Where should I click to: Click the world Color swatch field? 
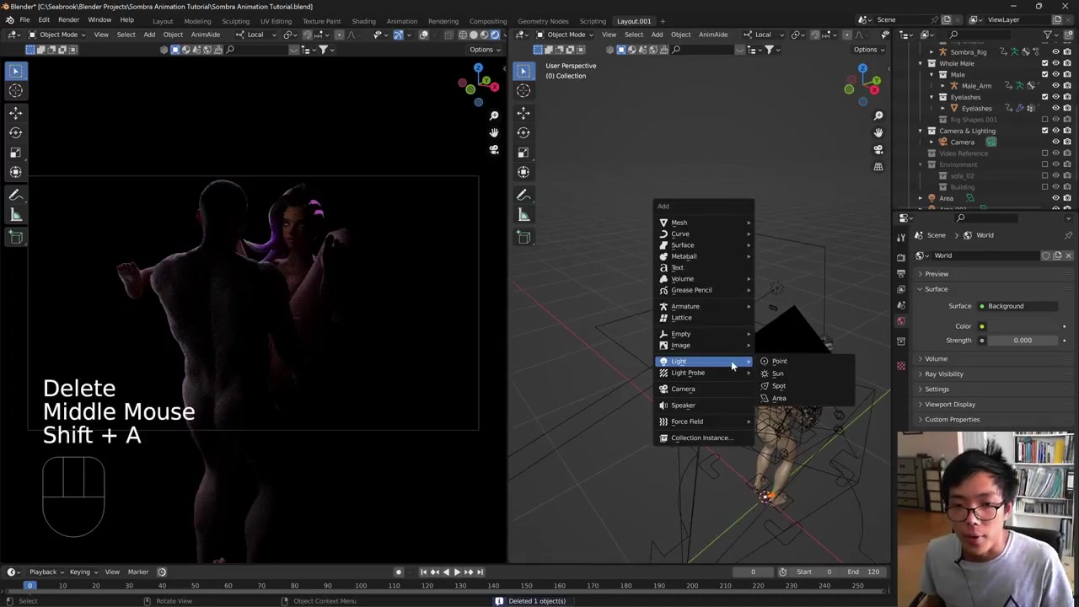[1021, 326]
